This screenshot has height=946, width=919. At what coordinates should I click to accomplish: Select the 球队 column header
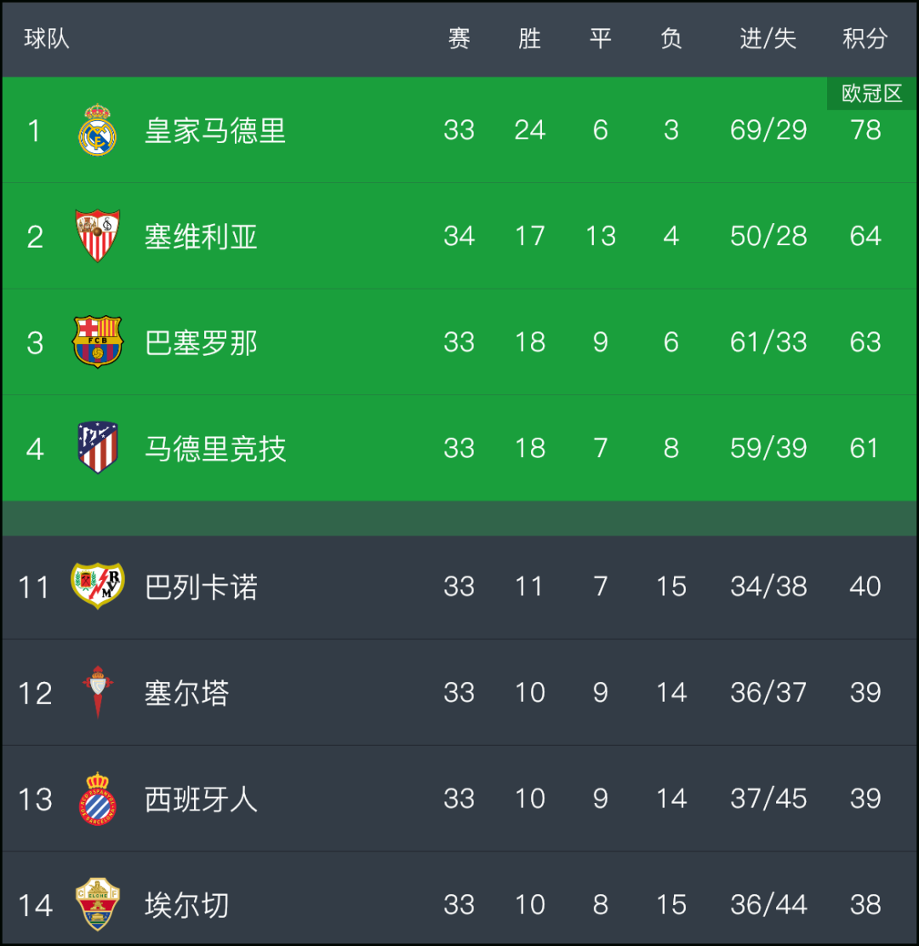pos(47,38)
